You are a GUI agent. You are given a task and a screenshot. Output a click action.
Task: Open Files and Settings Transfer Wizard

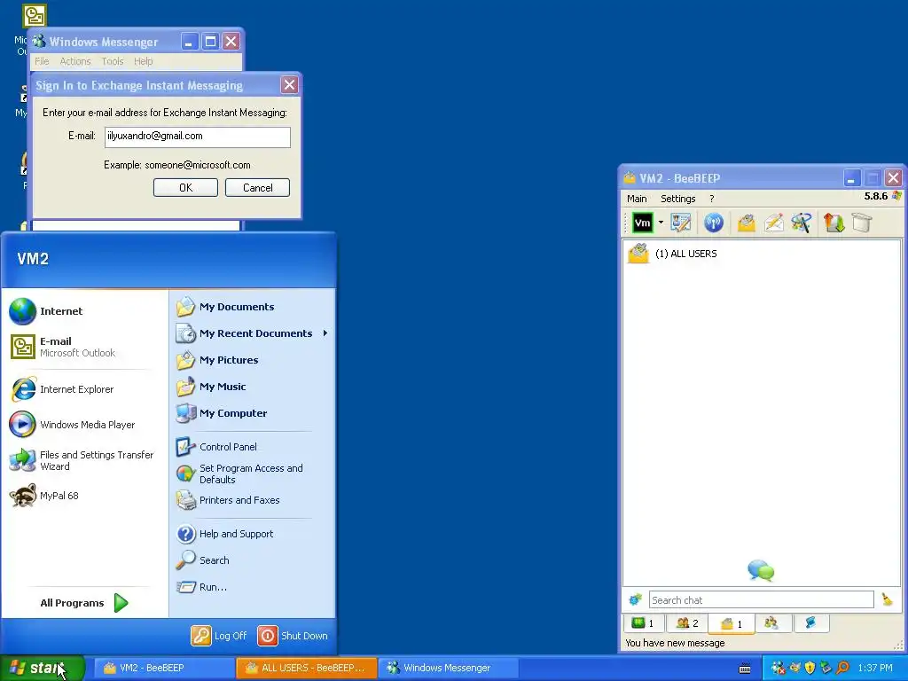point(84,460)
